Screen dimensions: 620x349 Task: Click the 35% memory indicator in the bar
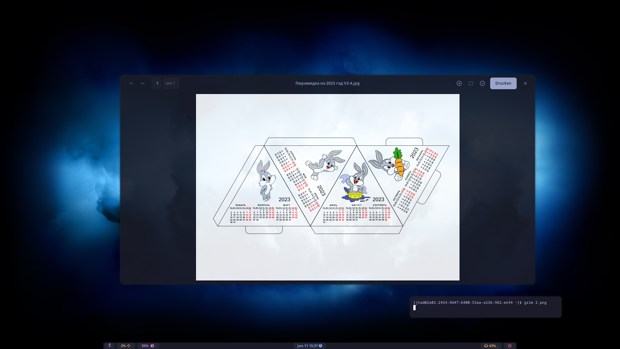pyautogui.click(x=148, y=346)
